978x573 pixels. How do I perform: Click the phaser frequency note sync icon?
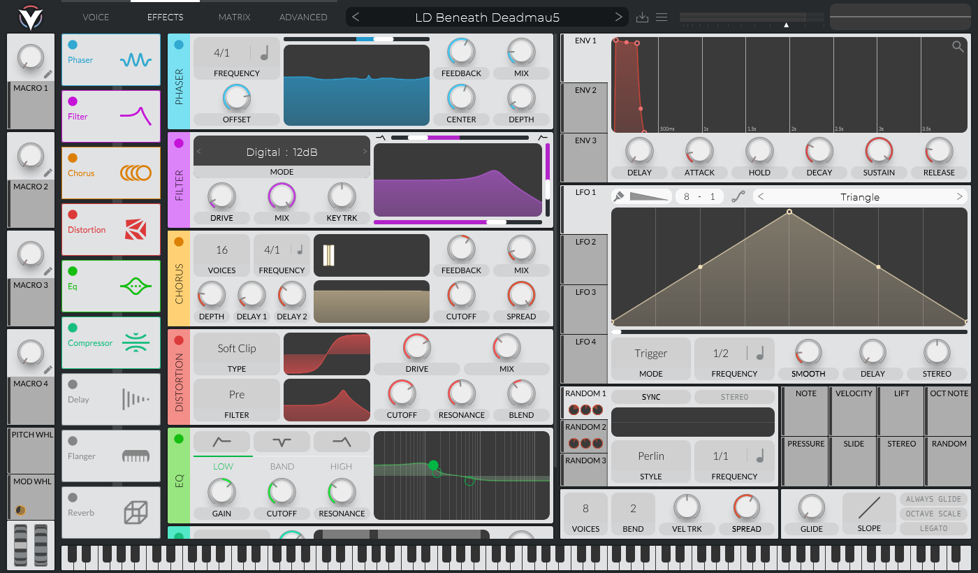[264, 53]
